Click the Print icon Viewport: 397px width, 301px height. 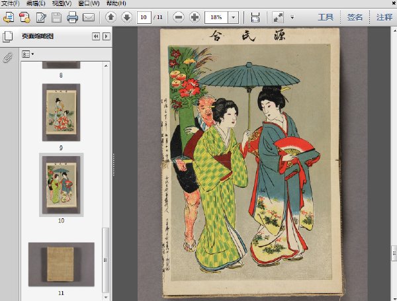[72, 17]
